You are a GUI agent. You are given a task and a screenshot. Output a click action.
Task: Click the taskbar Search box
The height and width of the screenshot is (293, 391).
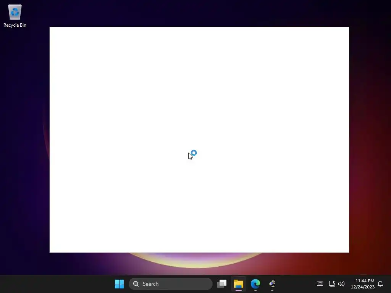tap(171, 284)
